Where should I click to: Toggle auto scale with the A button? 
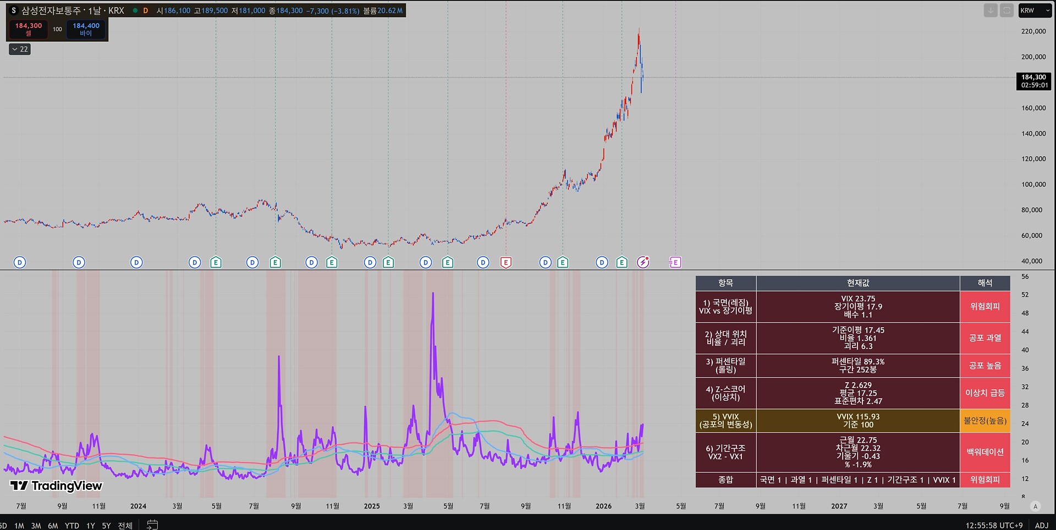tap(1035, 506)
